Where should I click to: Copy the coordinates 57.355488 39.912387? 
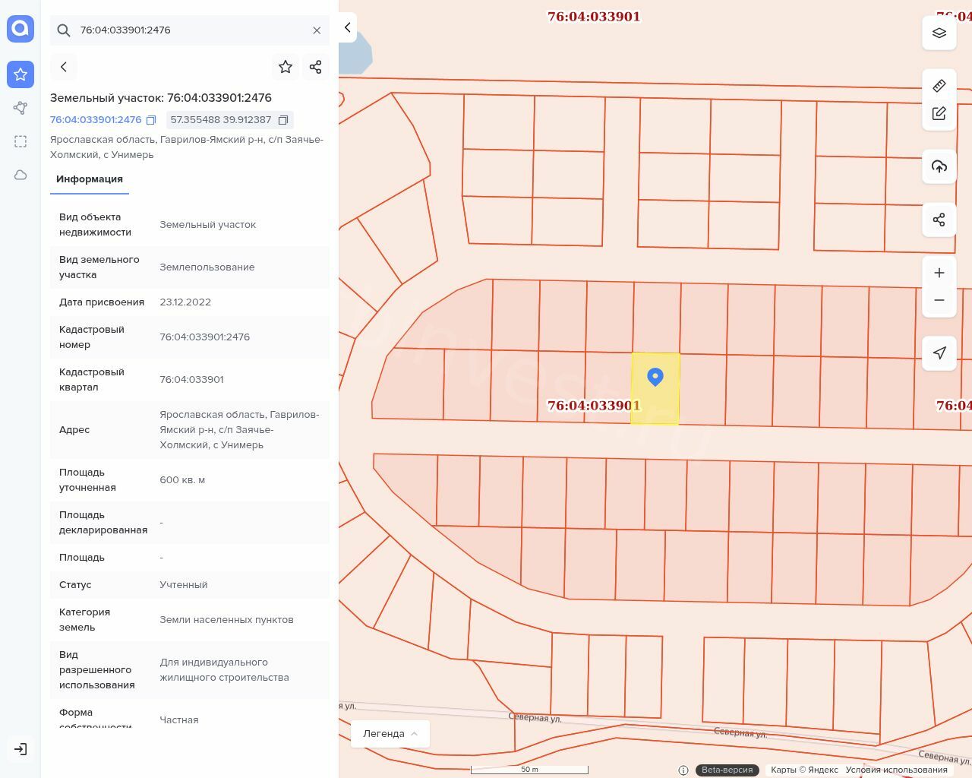point(283,120)
